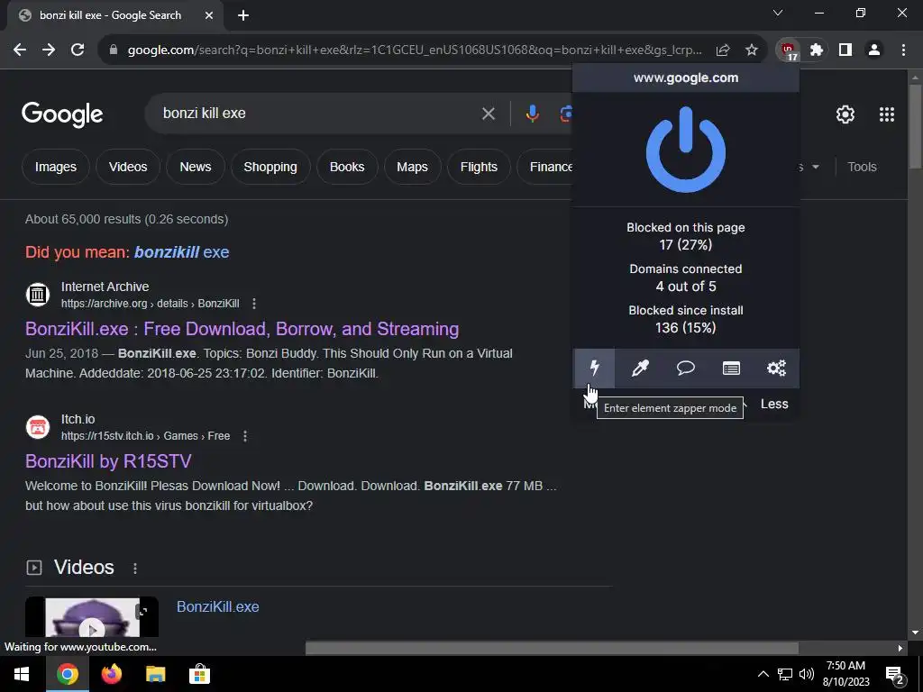Bookmark this page star icon
923x692 pixels.
click(x=752, y=50)
